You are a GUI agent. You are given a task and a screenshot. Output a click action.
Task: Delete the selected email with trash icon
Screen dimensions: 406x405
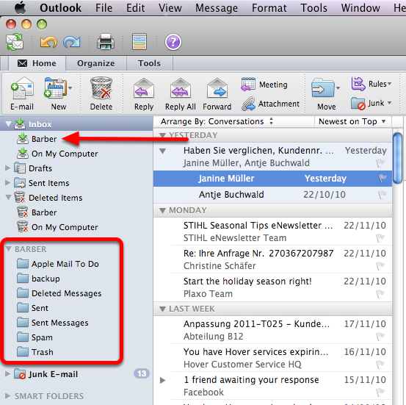[101, 94]
